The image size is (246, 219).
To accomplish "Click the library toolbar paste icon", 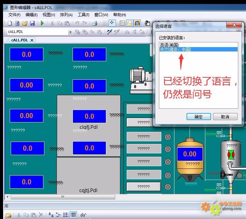I will tap(33, 215).
